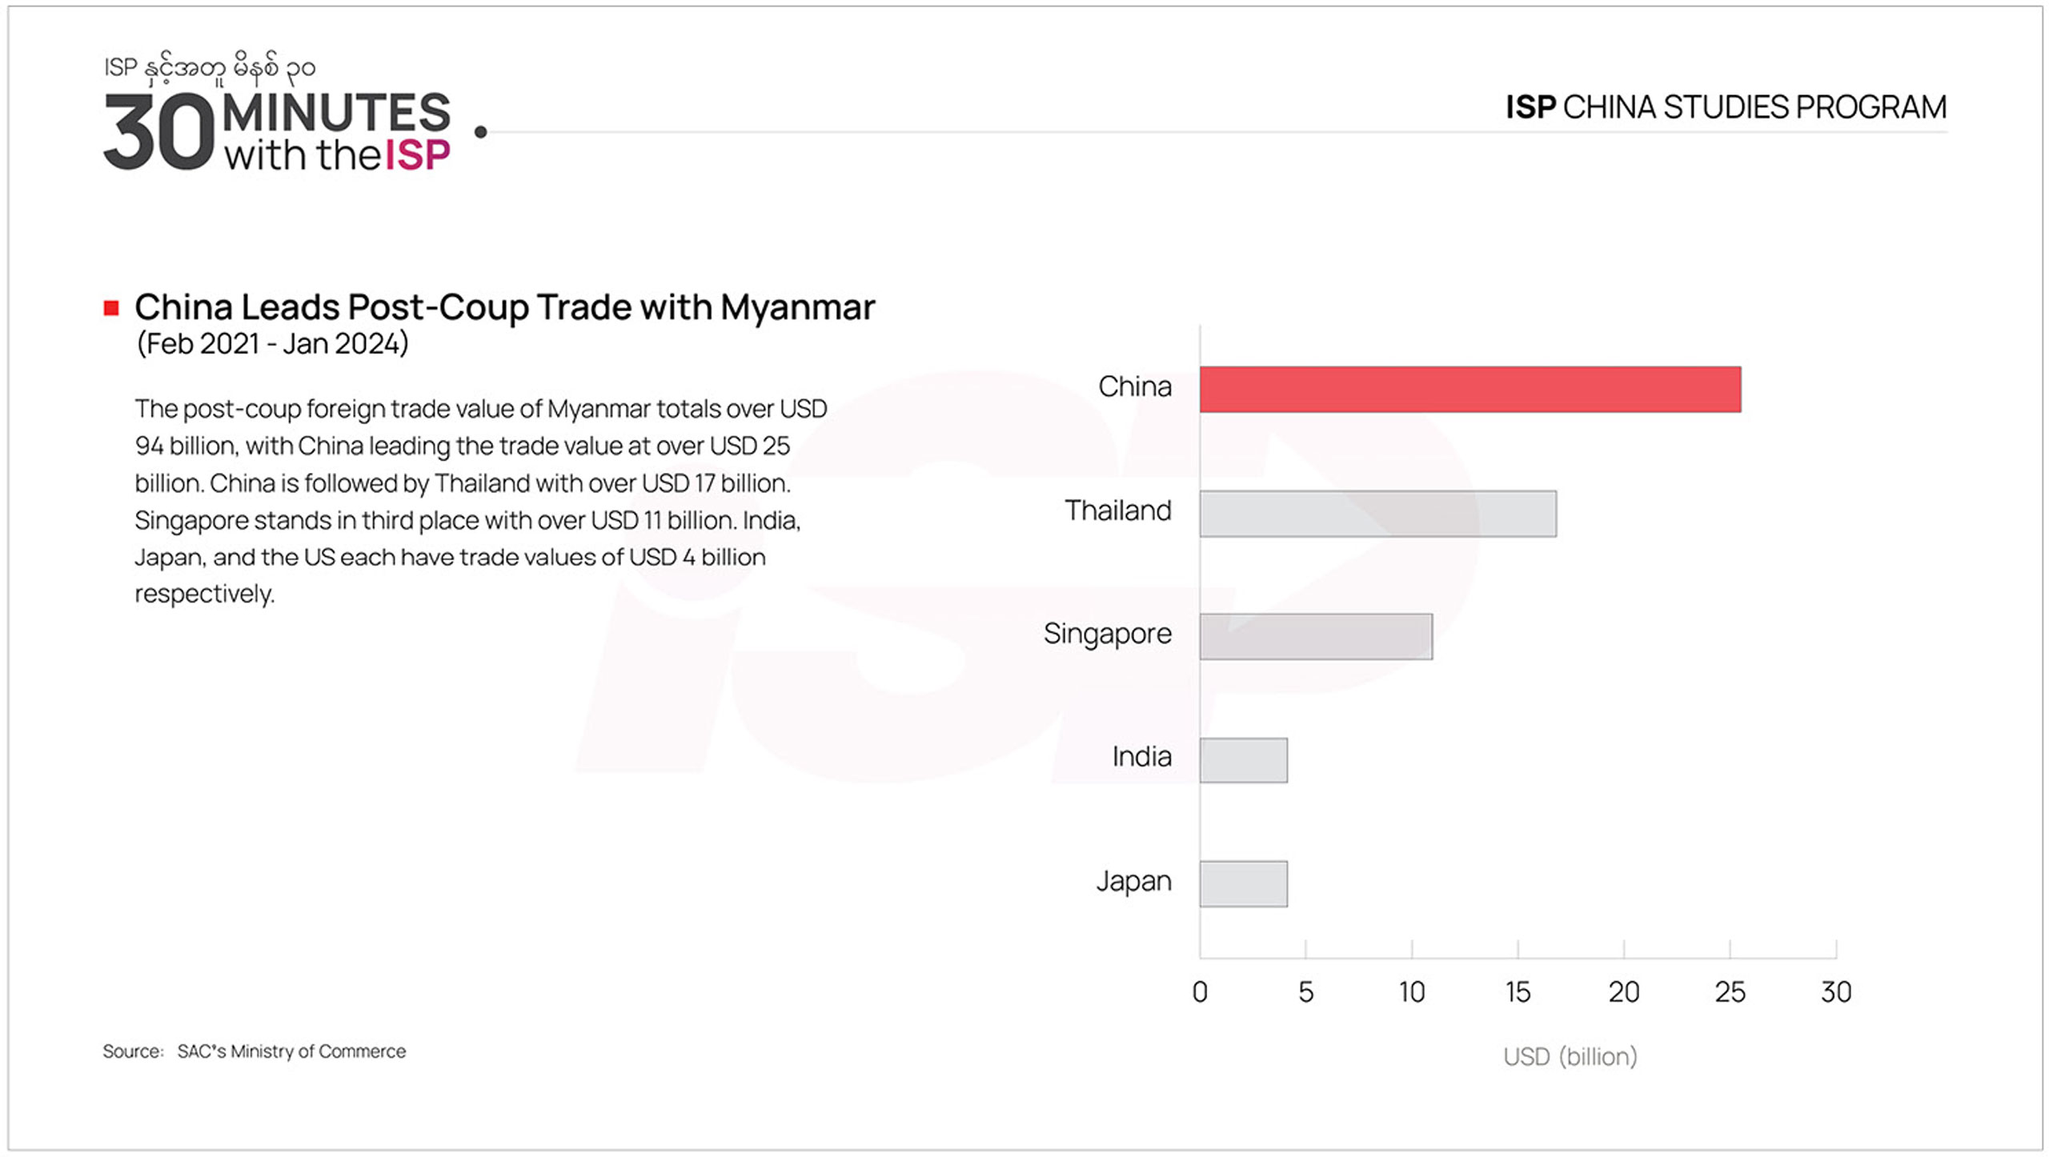Click the SAC's Ministry of Commerce source text

pos(291,1051)
